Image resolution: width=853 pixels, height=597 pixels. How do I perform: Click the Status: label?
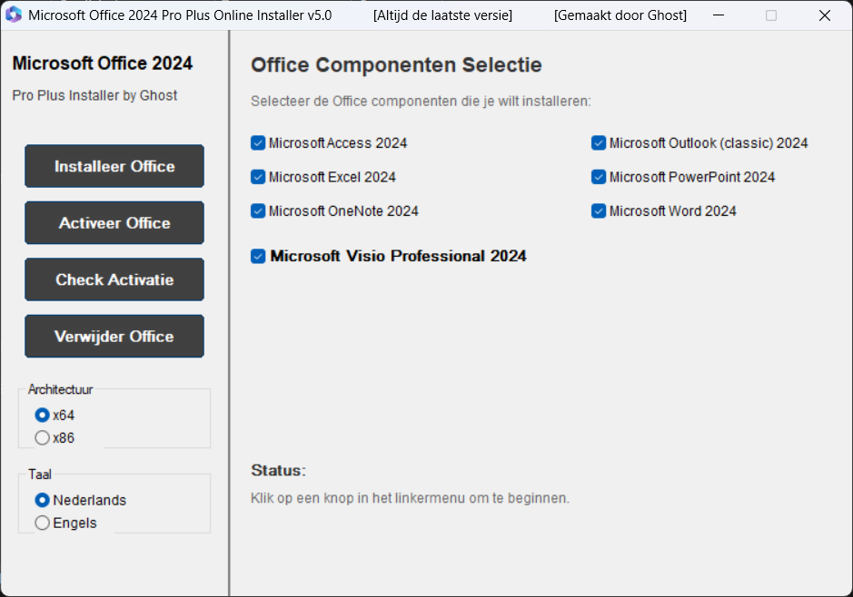click(279, 470)
